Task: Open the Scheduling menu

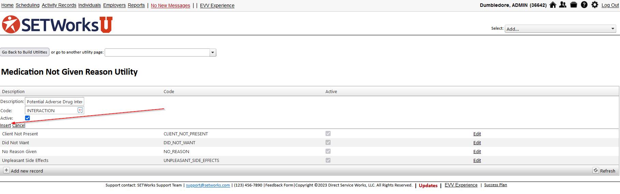Action: (x=28, y=5)
